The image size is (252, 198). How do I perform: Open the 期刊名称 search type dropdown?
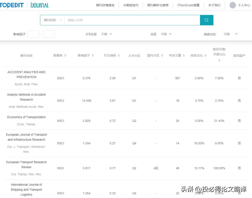tap(52, 20)
